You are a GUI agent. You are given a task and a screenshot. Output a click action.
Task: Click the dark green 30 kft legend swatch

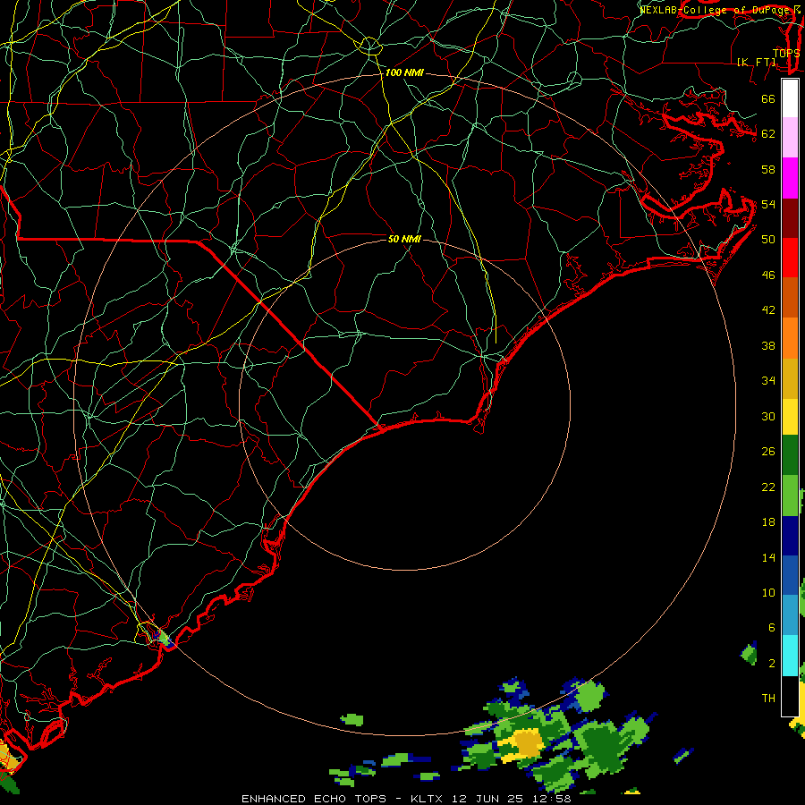(x=790, y=455)
